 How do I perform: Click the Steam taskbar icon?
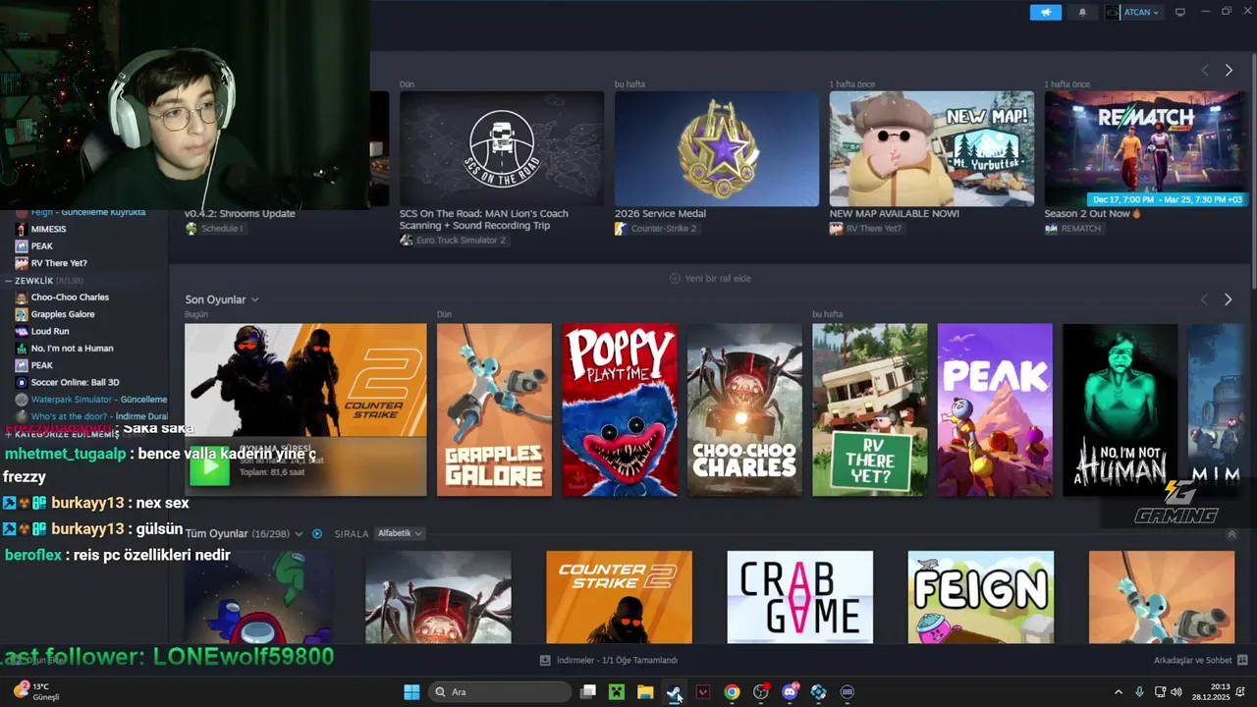[x=674, y=691]
